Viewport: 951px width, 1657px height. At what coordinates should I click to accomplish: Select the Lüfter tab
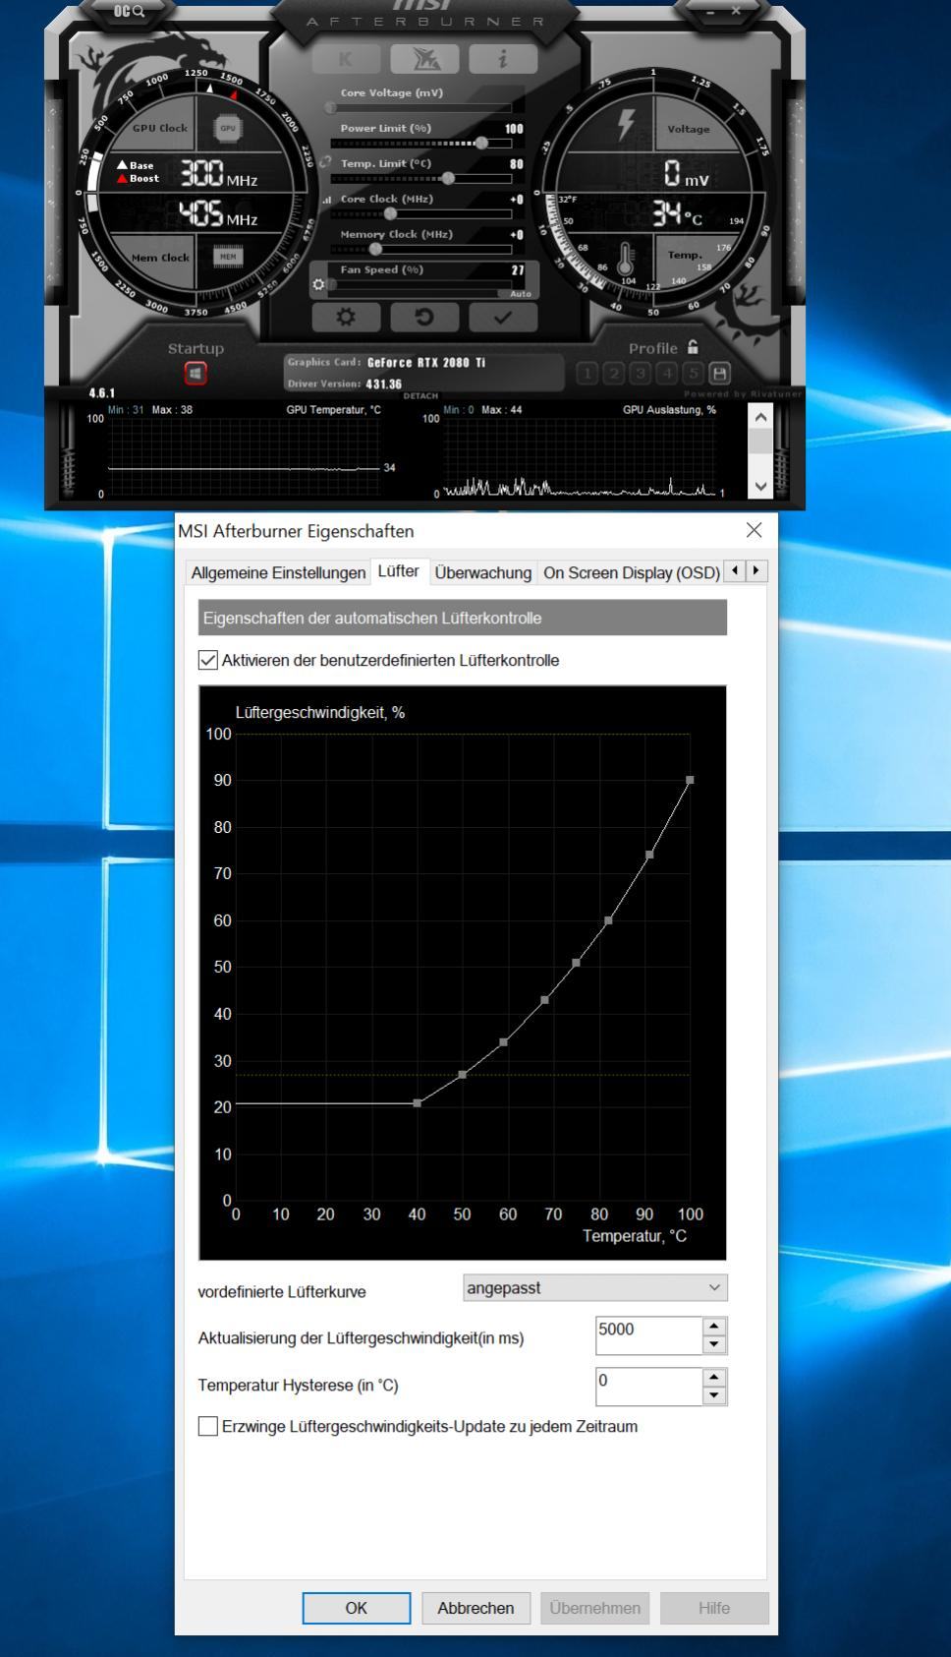point(399,571)
